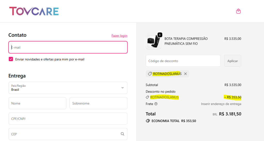264x141 pixels.
Task: Focus the Código de desconto field
Action: [x=183, y=61]
